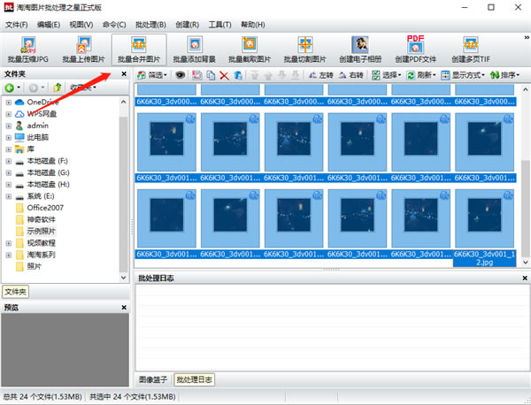Click the blue file icon after the red X

tap(238, 75)
